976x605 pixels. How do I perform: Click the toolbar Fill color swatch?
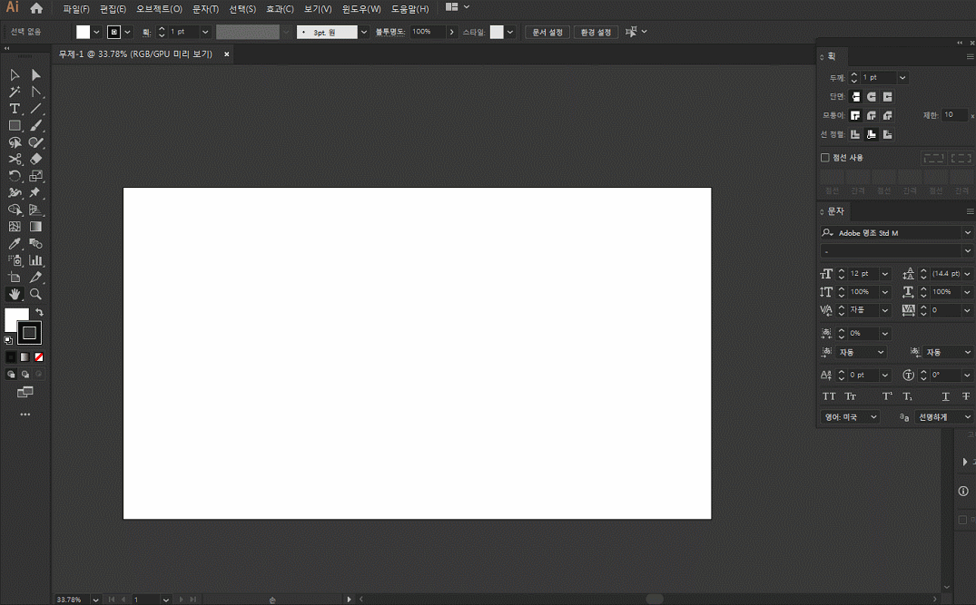point(13,317)
